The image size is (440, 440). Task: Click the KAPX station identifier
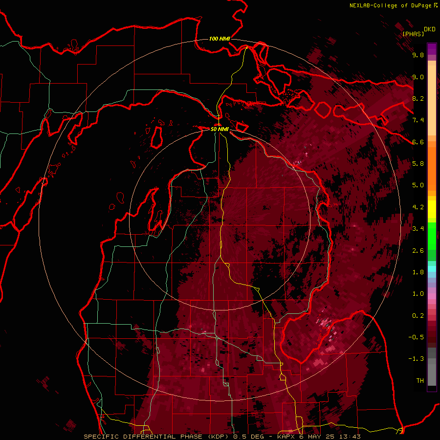click(286, 437)
